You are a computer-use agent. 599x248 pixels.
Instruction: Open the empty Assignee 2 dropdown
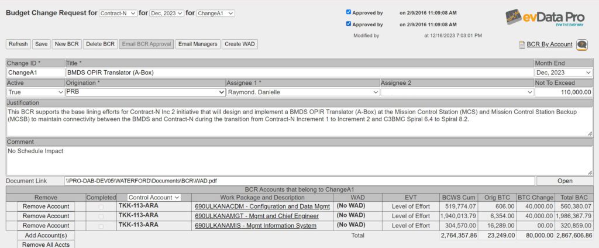[457, 92]
